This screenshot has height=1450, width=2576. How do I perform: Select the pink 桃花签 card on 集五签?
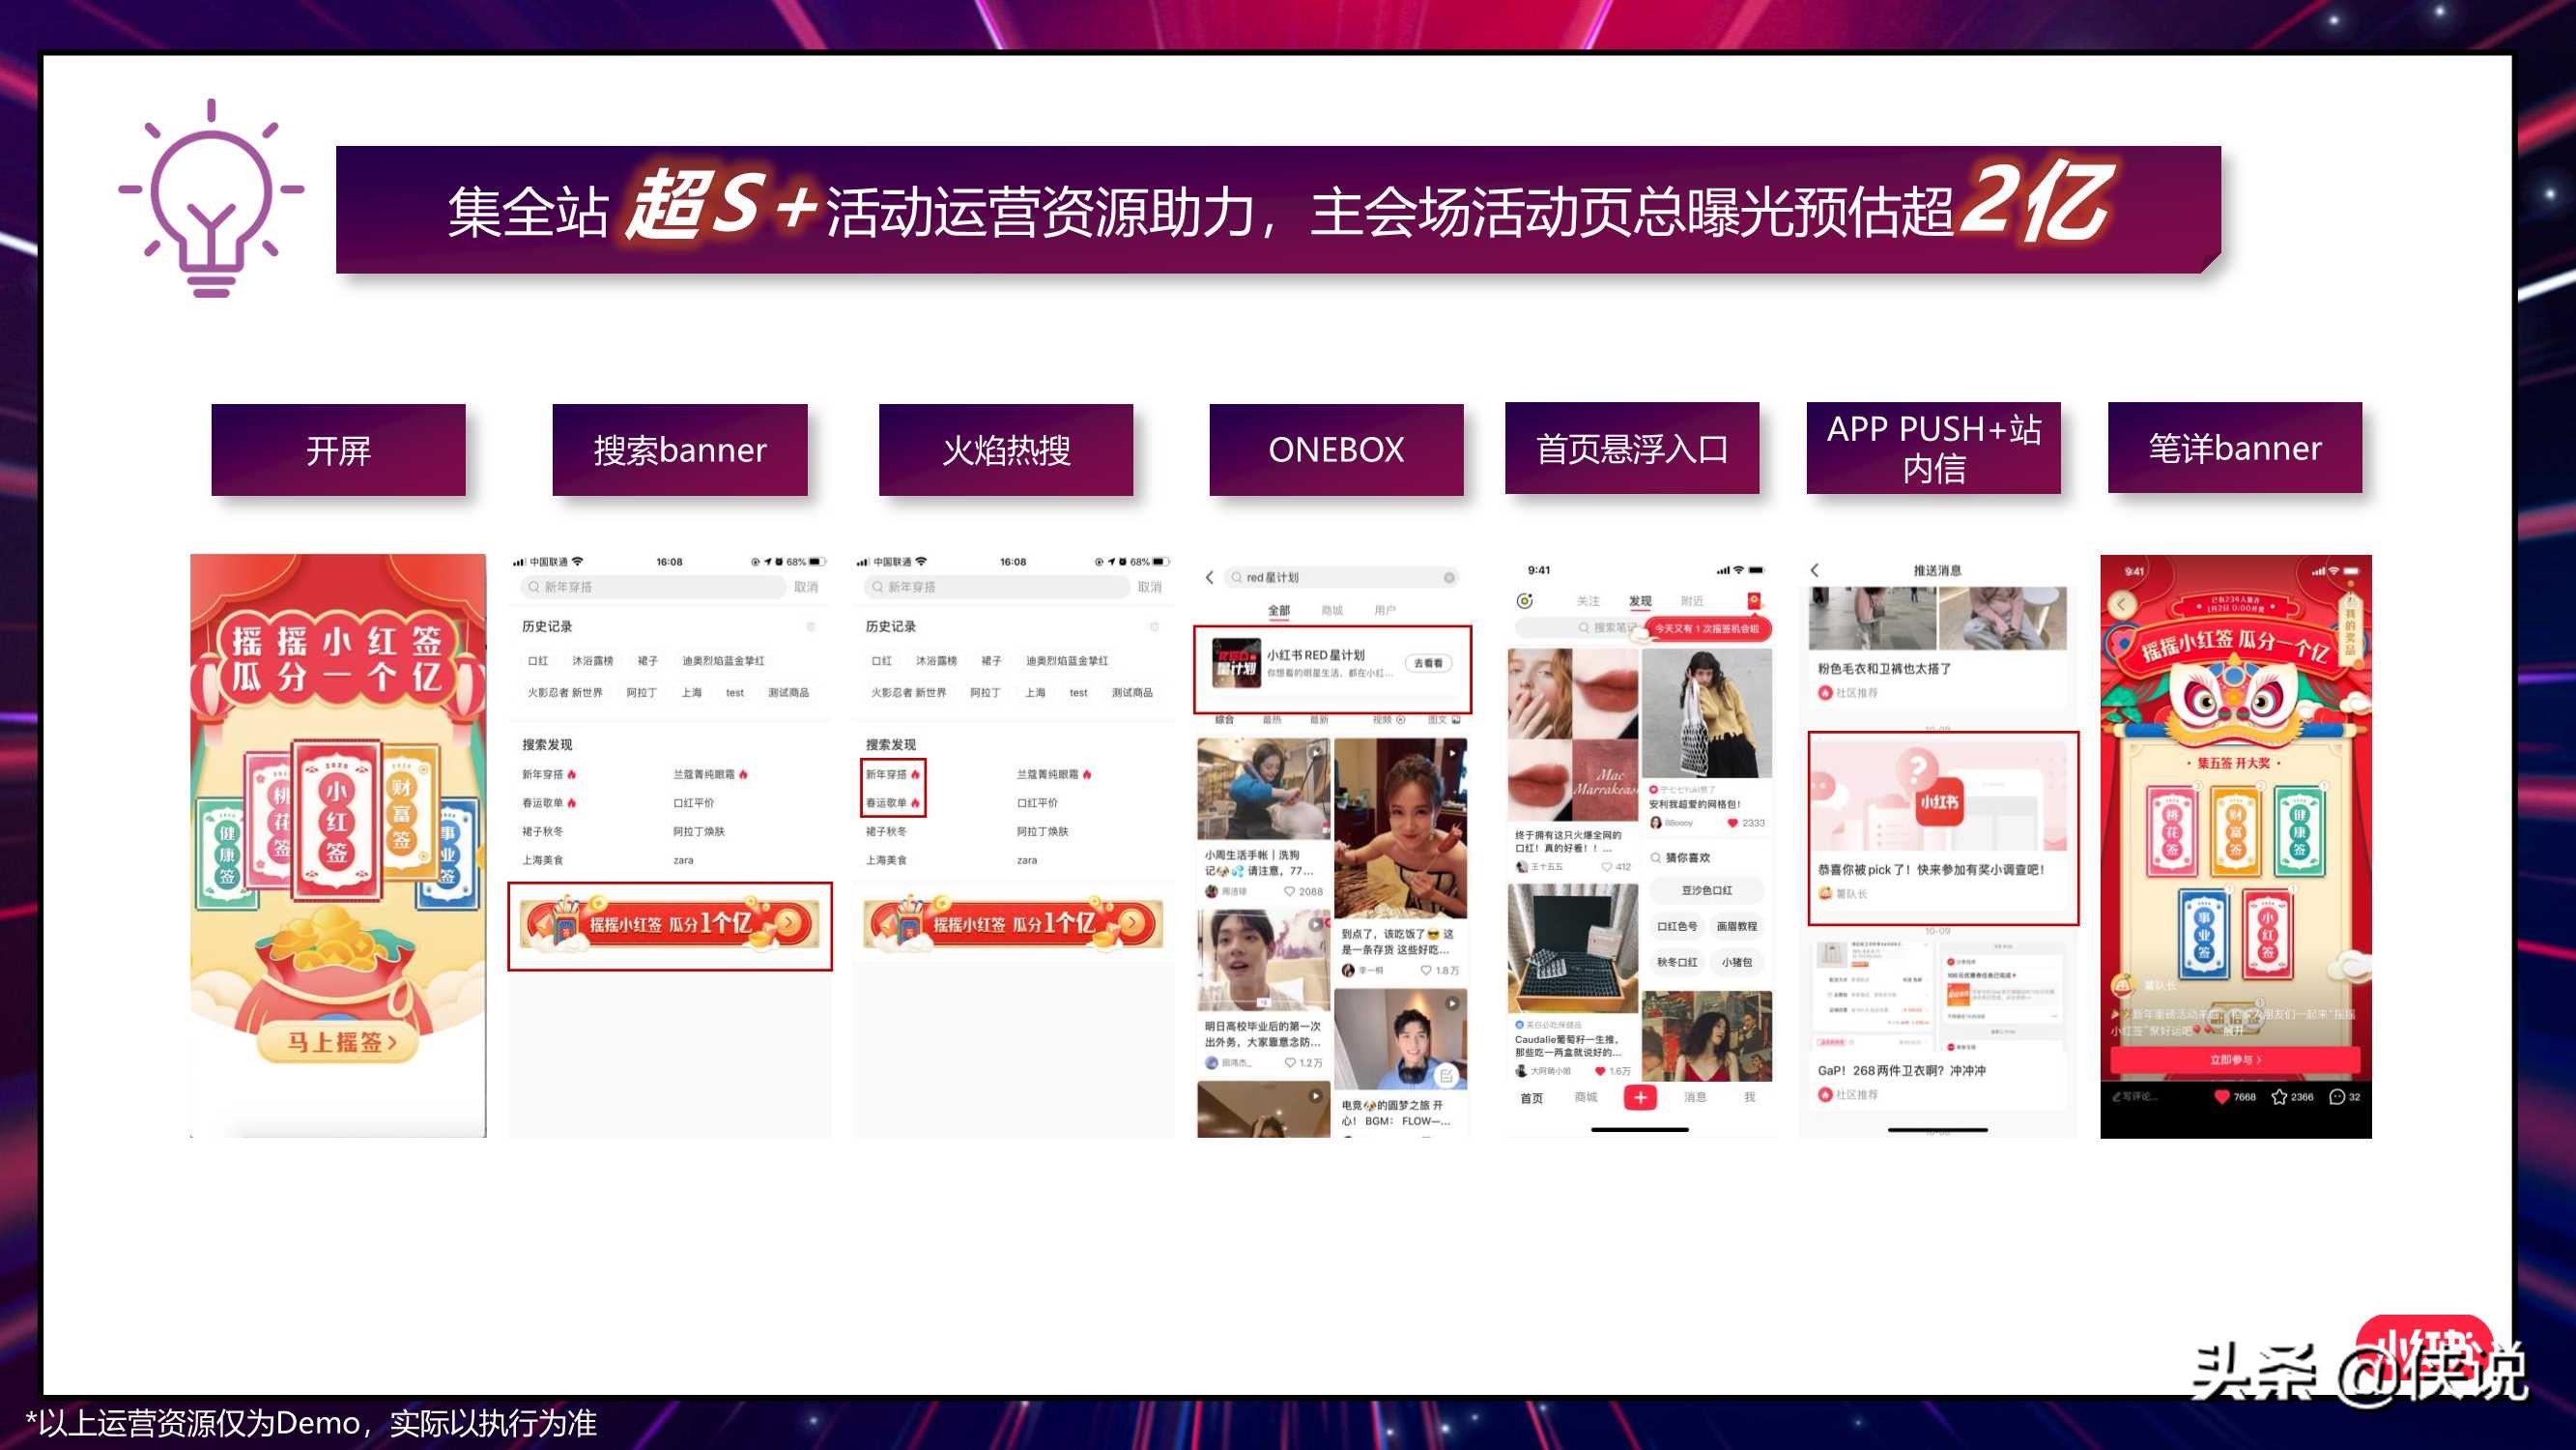click(x=2172, y=833)
